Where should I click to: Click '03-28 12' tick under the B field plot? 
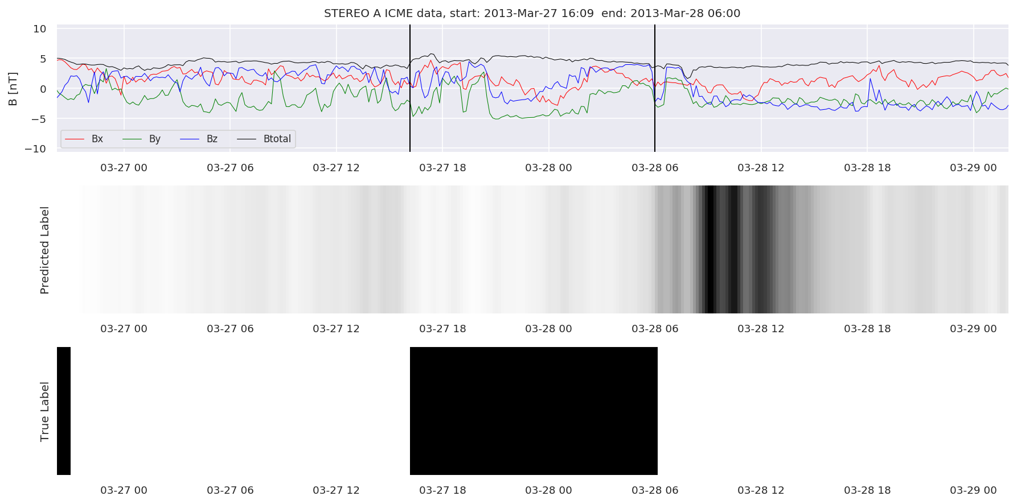pos(761,168)
